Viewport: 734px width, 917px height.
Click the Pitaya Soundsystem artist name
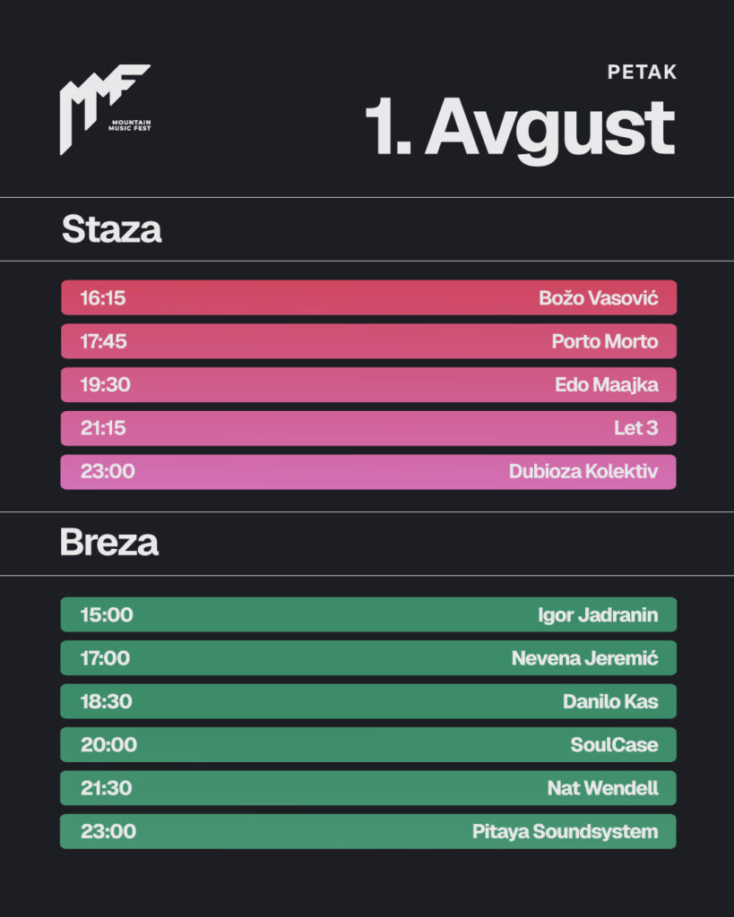(565, 831)
